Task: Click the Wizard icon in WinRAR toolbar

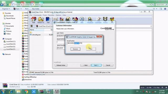Action: point(75,19)
